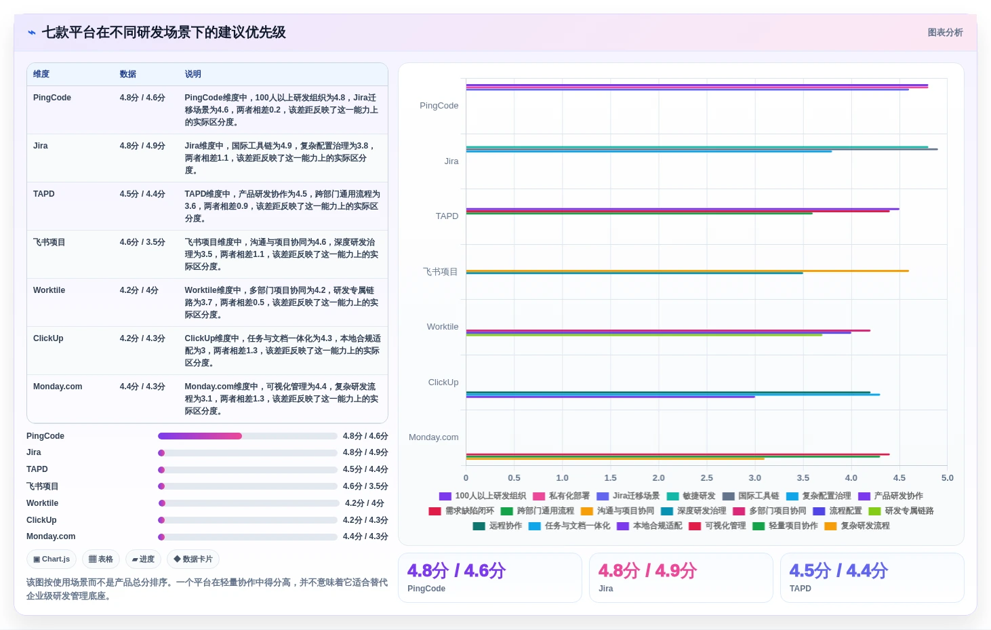Select the 进度 chip
The image size is (991, 630).
(x=143, y=559)
